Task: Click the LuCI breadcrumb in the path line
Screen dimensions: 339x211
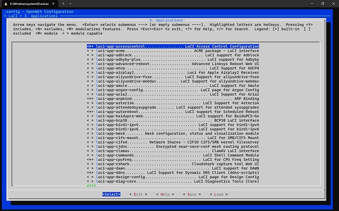Action: [13, 16]
